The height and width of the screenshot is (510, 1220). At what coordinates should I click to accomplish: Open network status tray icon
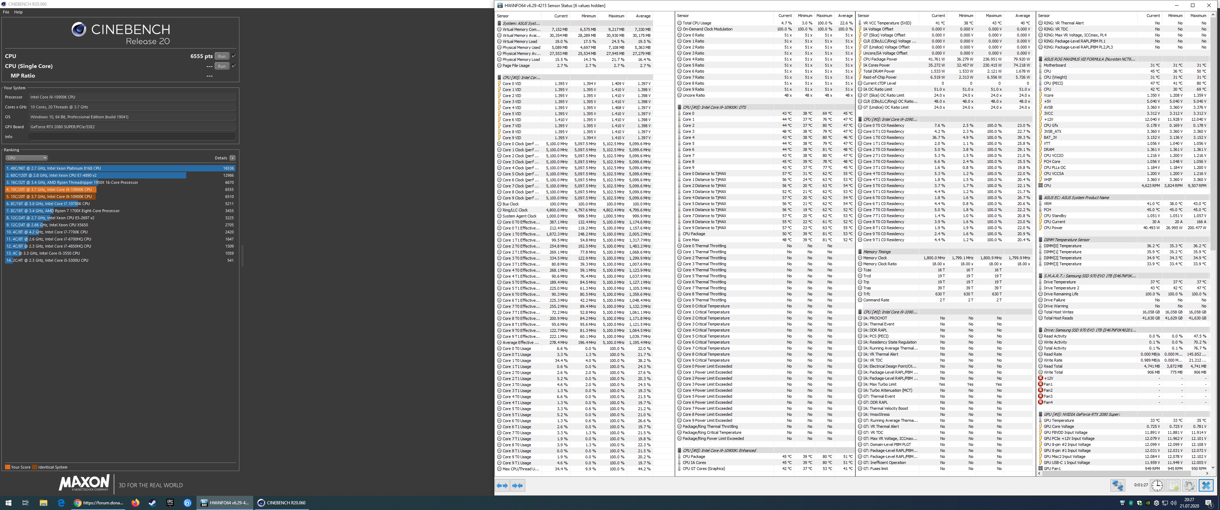[x=1165, y=503]
